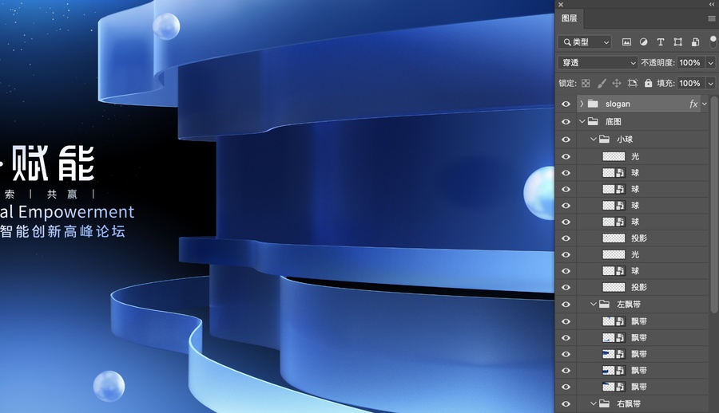Viewport: 719px width, 413px height.
Task: Toggle visibility of the 右飘带 group
Action: [x=566, y=403]
